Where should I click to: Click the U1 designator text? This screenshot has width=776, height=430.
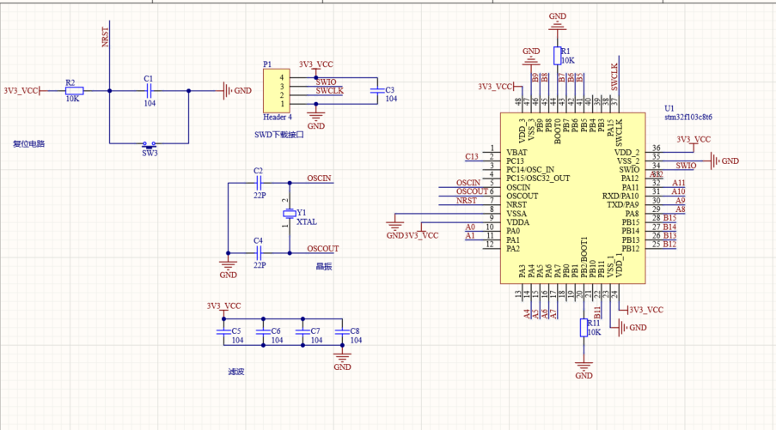pos(669,108)
